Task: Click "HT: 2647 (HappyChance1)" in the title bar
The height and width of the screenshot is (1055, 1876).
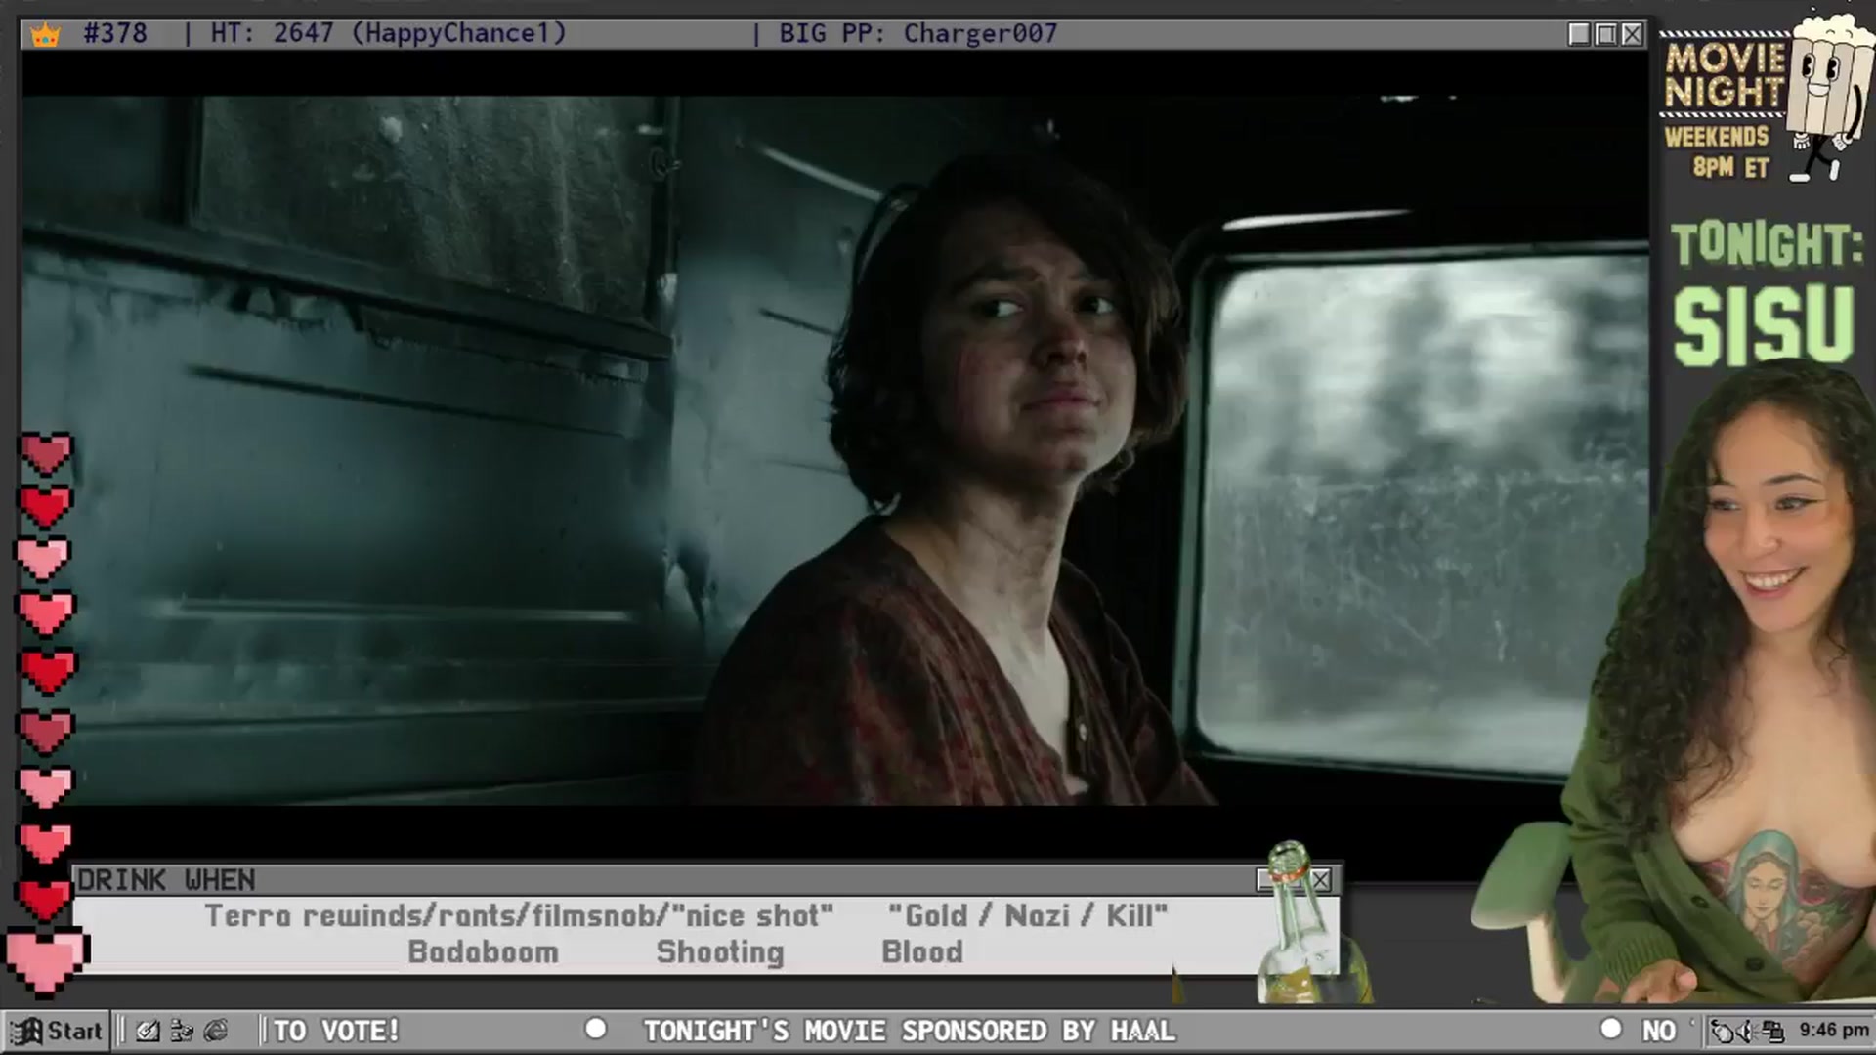Action: pos(388,34)
